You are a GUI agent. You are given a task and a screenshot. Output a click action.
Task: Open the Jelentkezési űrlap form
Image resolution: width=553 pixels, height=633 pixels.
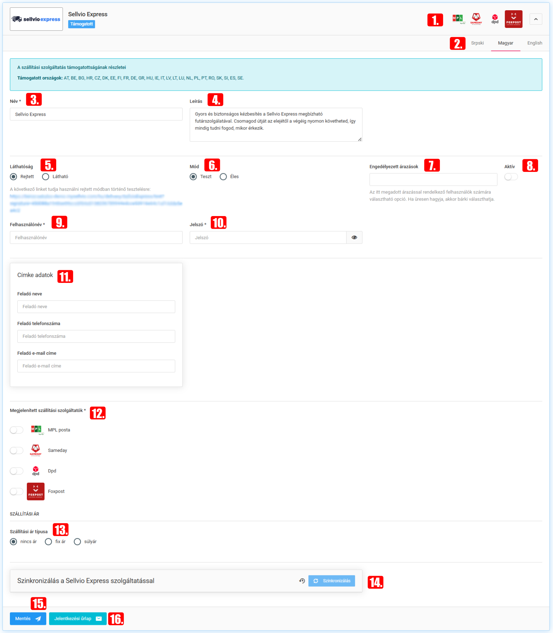[x=77, y=619]
